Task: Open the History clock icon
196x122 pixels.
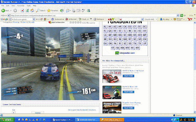Action: (62, 11)
